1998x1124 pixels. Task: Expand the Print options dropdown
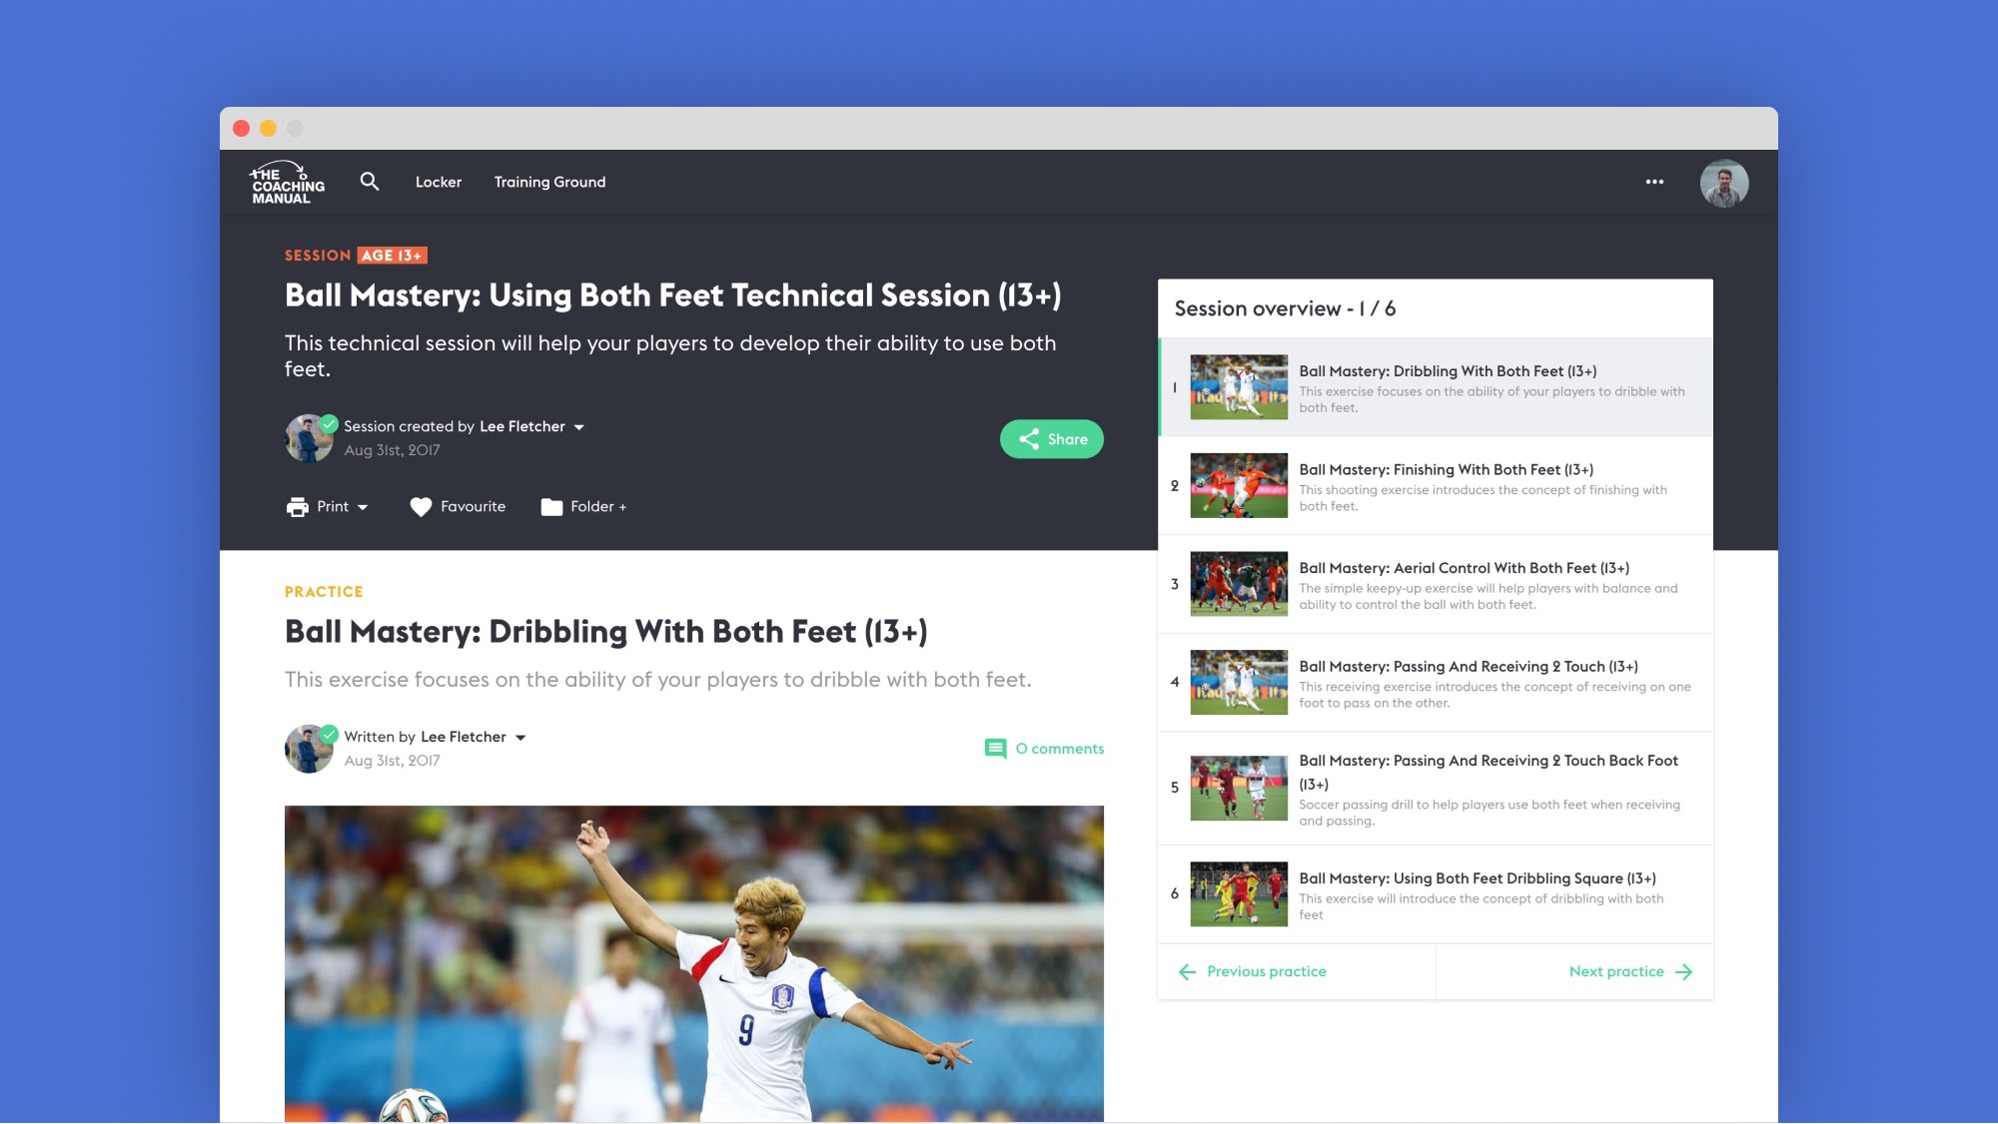363,507
